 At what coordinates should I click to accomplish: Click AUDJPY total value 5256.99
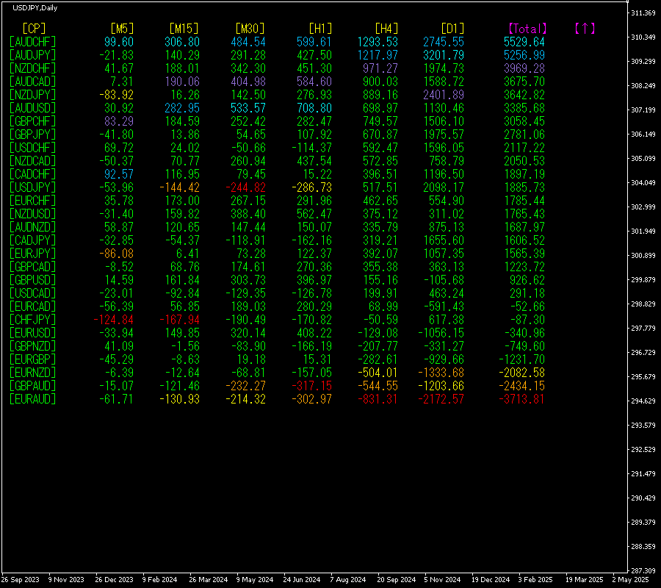(x=524, y=55)
